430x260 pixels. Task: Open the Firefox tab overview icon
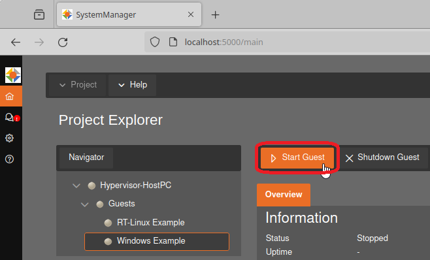point(39,14)
